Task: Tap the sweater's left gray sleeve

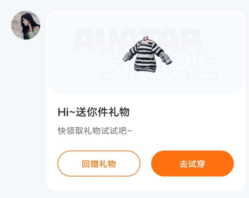Action: pos(128,57)
